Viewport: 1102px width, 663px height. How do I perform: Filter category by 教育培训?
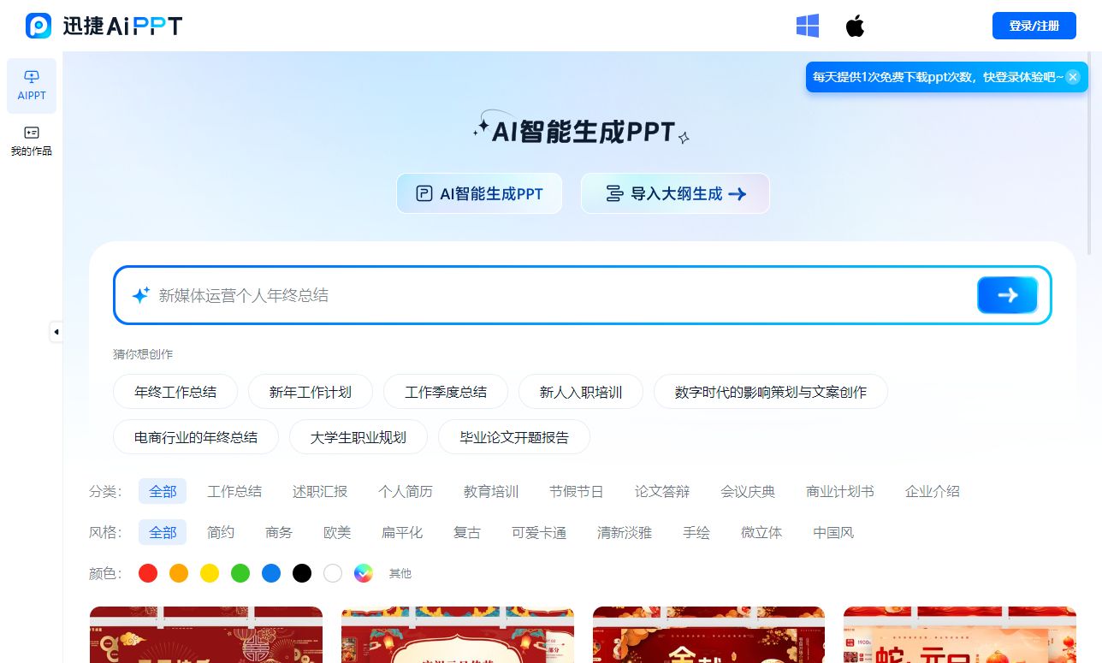point(491,491)
